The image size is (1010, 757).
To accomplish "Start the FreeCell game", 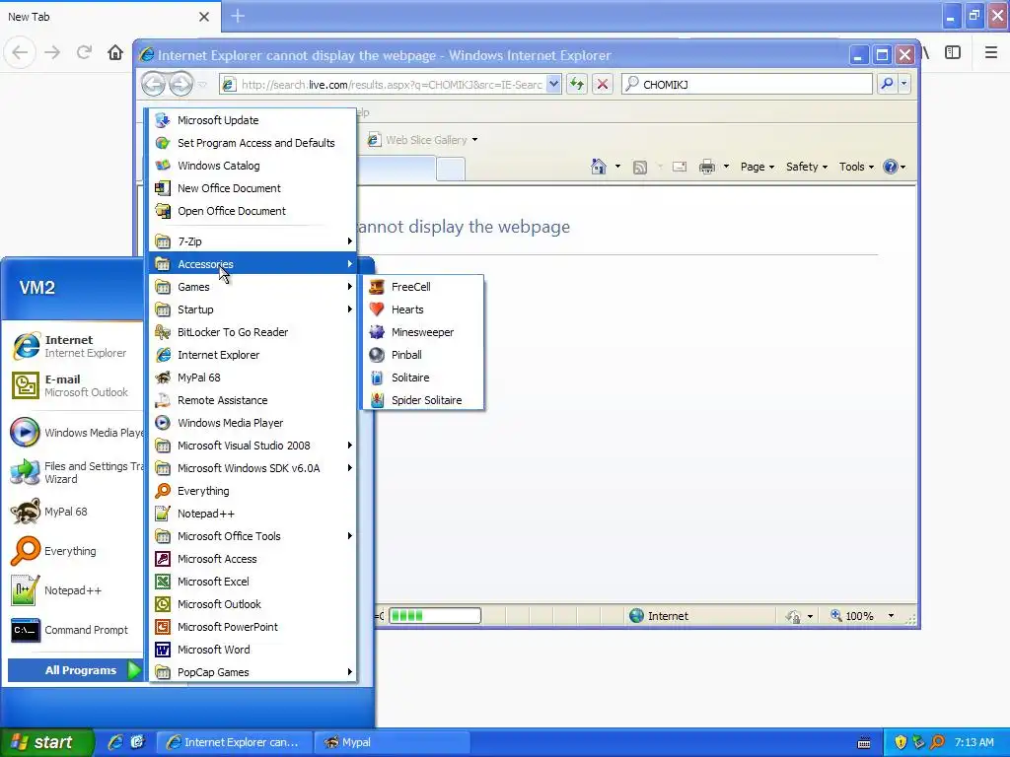I will (x=424, y=287).
